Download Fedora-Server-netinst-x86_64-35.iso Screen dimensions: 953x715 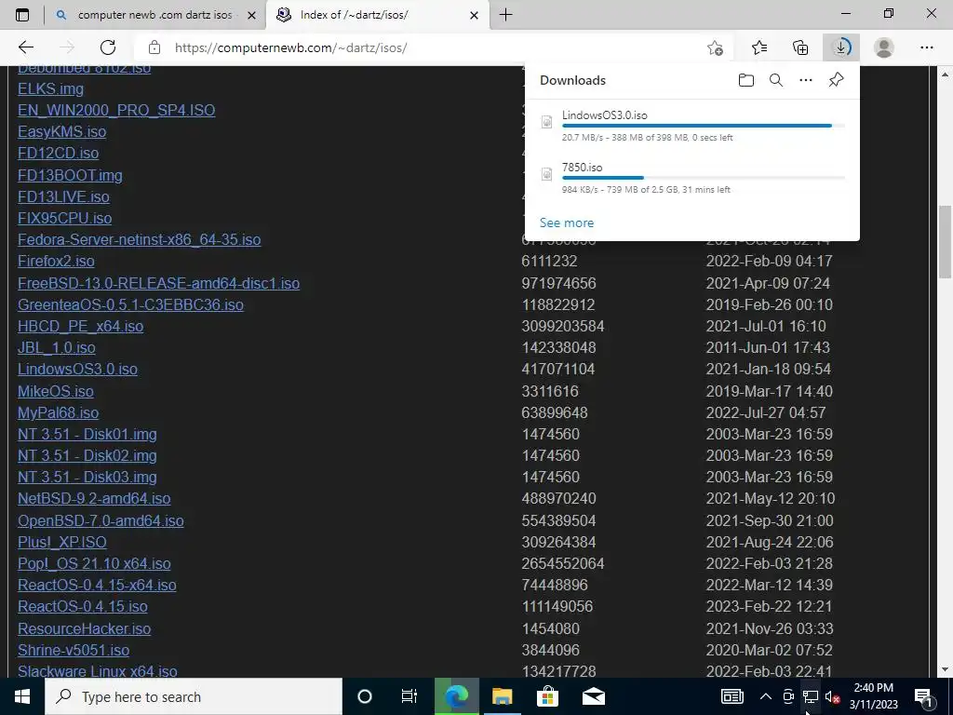click(x=140, y=239)
